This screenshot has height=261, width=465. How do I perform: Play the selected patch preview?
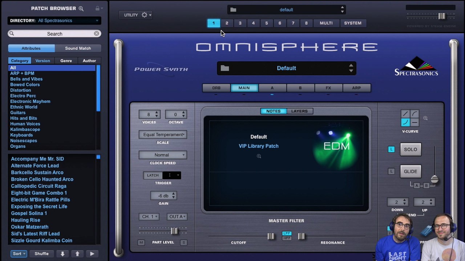(92, 254)
